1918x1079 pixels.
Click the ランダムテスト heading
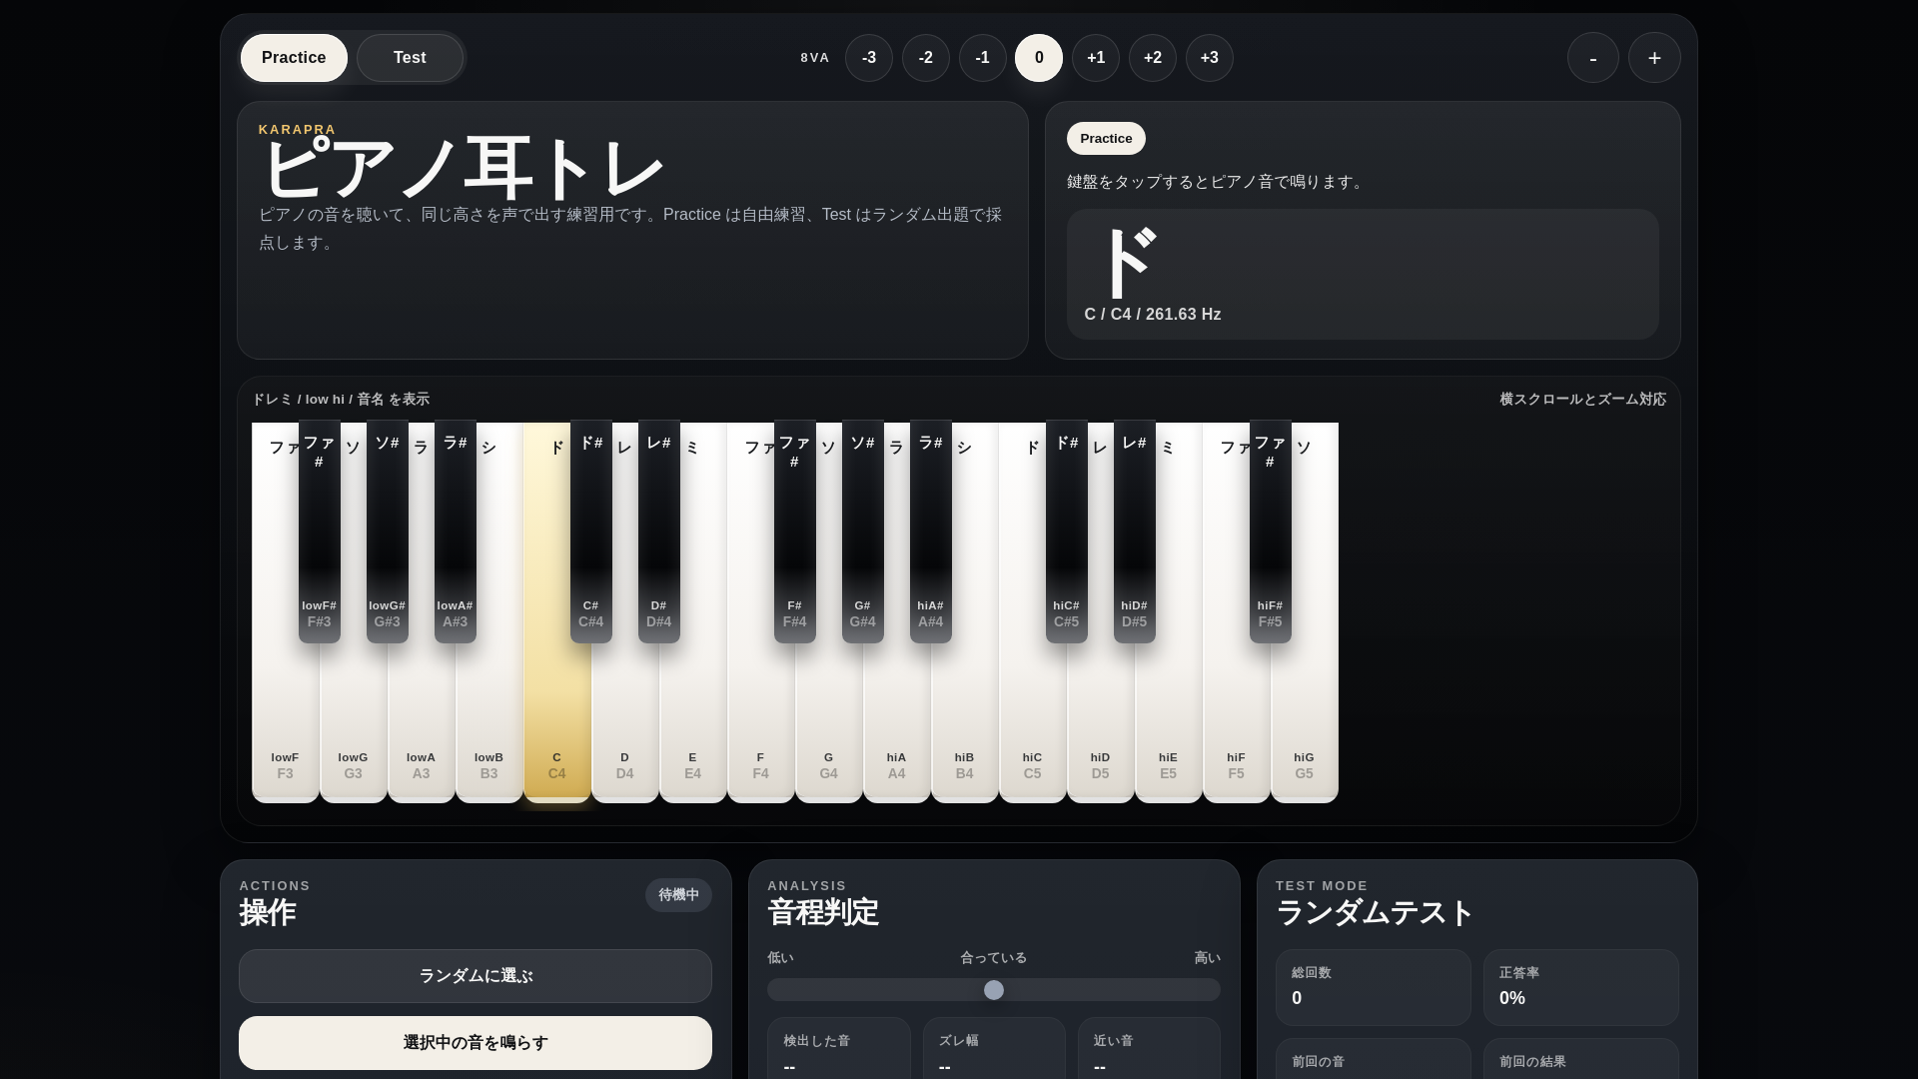point(1375,913)
